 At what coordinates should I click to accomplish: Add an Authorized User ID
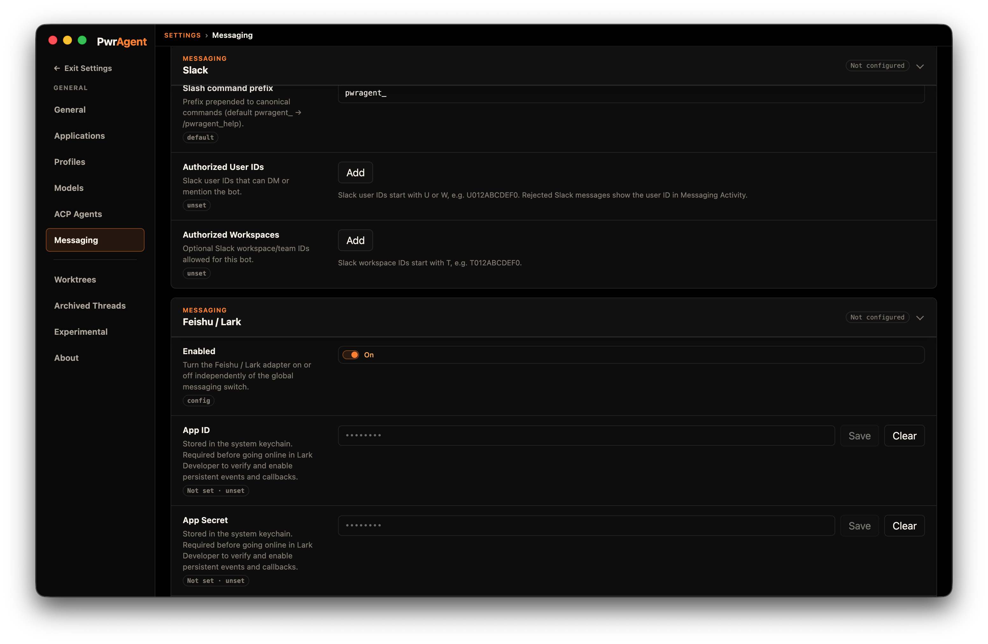point(355,173)
